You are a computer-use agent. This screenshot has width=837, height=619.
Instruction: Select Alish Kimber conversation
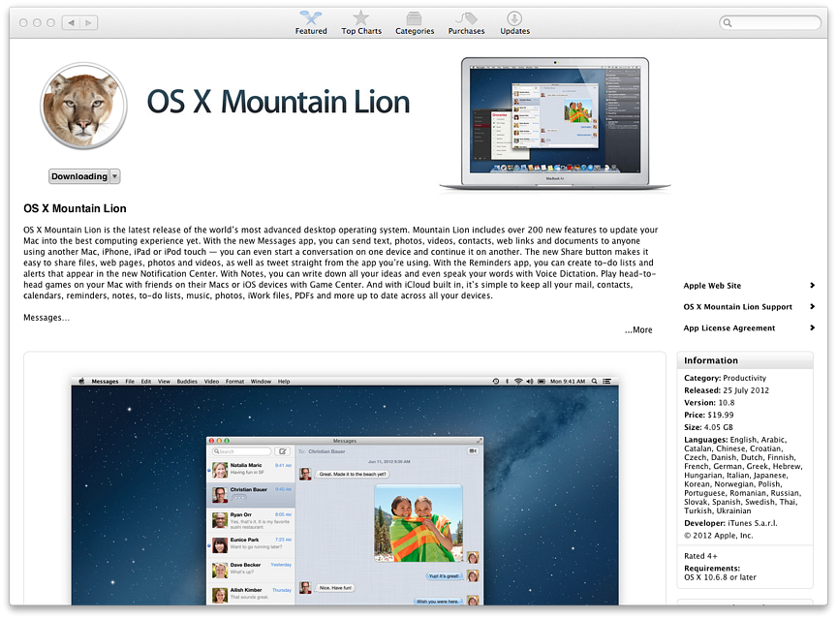[250, 594]
